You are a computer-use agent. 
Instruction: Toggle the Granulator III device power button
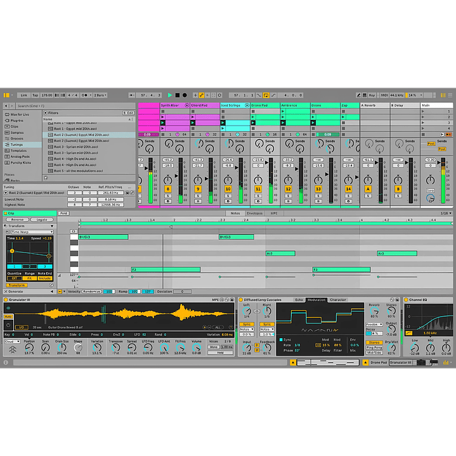point(6,299)
